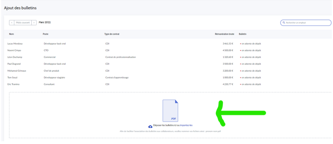Click the 4 500,00 € salary
The image size is (333, 144).
coord(228,51)
